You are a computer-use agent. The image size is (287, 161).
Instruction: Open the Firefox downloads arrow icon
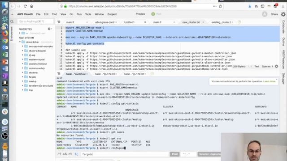[x=250, y=6]
